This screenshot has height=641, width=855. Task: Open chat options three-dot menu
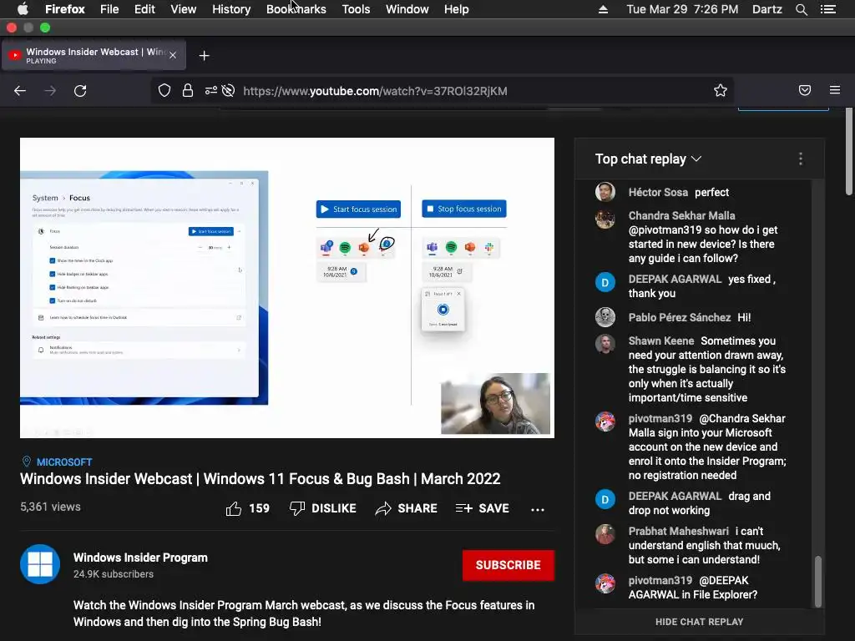[x=801, y=159]
